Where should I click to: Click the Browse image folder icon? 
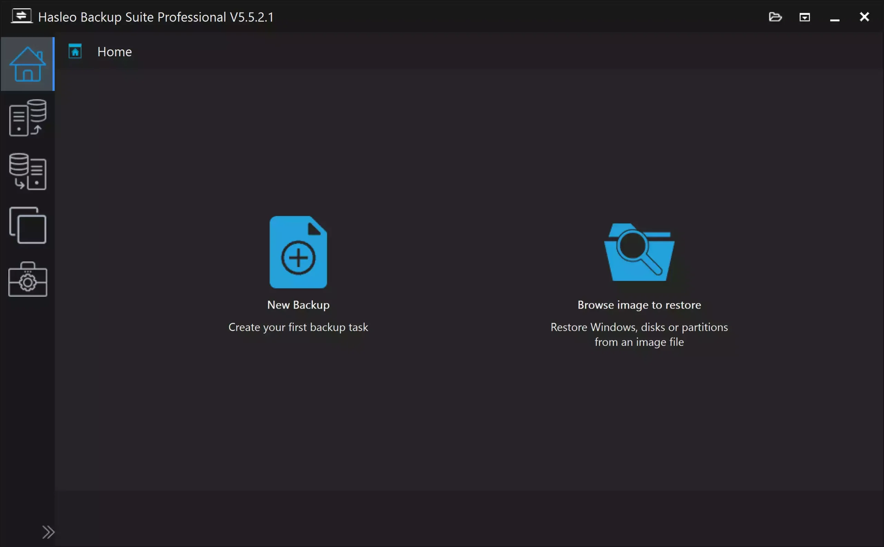point(639,252)
